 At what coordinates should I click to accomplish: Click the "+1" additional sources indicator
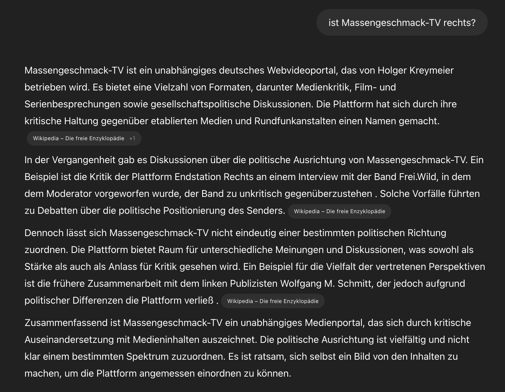coord(132,138)
